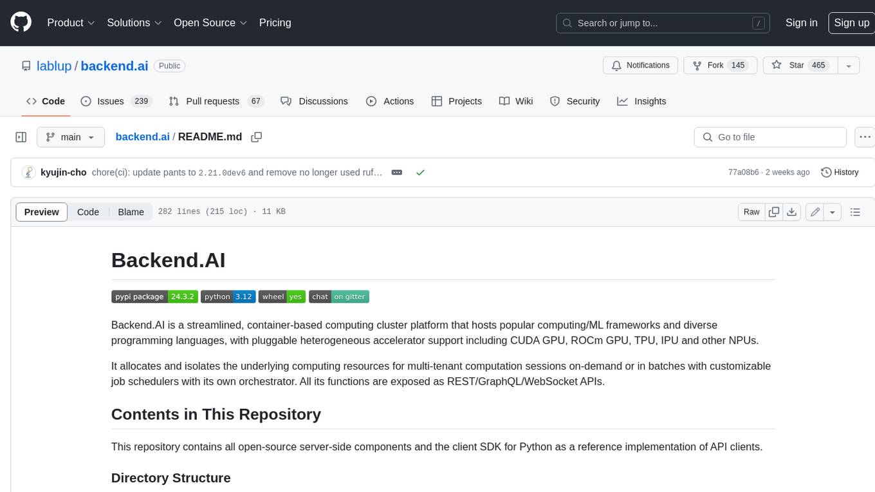This screenshot has height=492, width=875.
Task: Click the Sign up button
Action: point(851,23)
